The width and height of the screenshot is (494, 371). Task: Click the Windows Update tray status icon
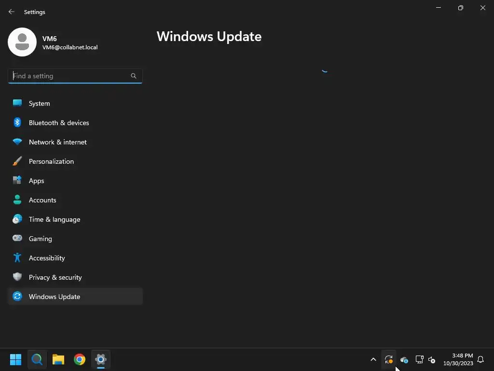click(x=389, y=359)
